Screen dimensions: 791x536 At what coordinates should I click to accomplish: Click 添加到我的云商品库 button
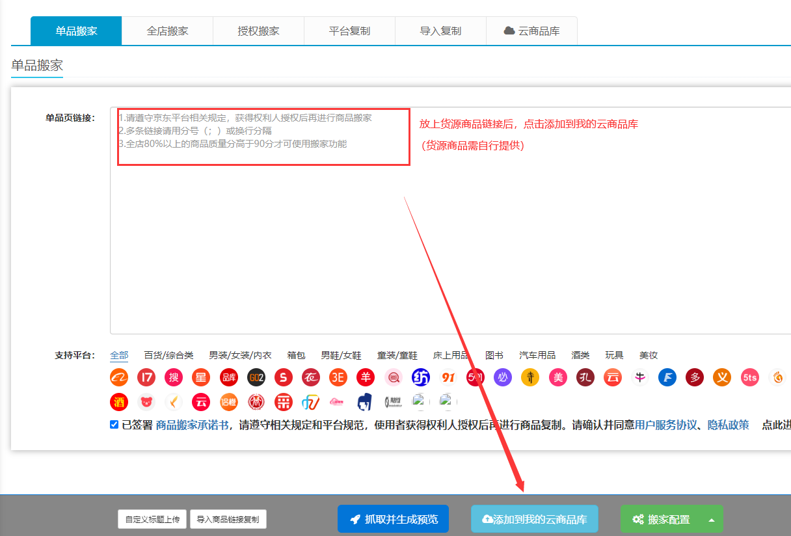[x=534, y=519]
